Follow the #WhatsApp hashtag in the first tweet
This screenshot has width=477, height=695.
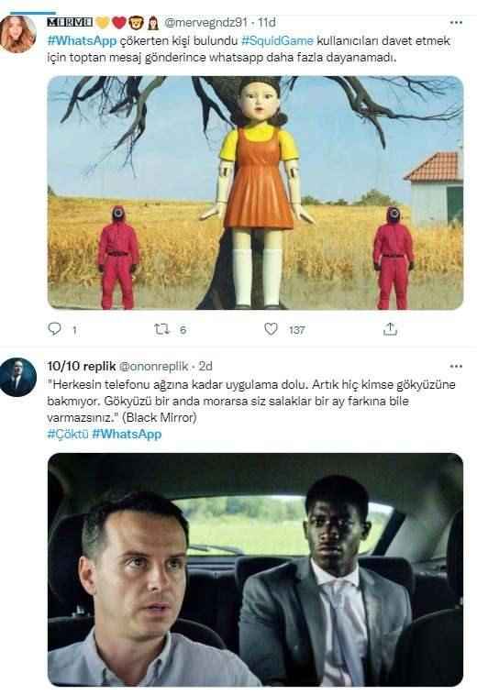(x=82, y=40)
